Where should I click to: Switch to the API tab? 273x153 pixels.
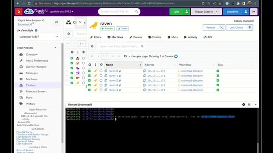pos(208,37)
